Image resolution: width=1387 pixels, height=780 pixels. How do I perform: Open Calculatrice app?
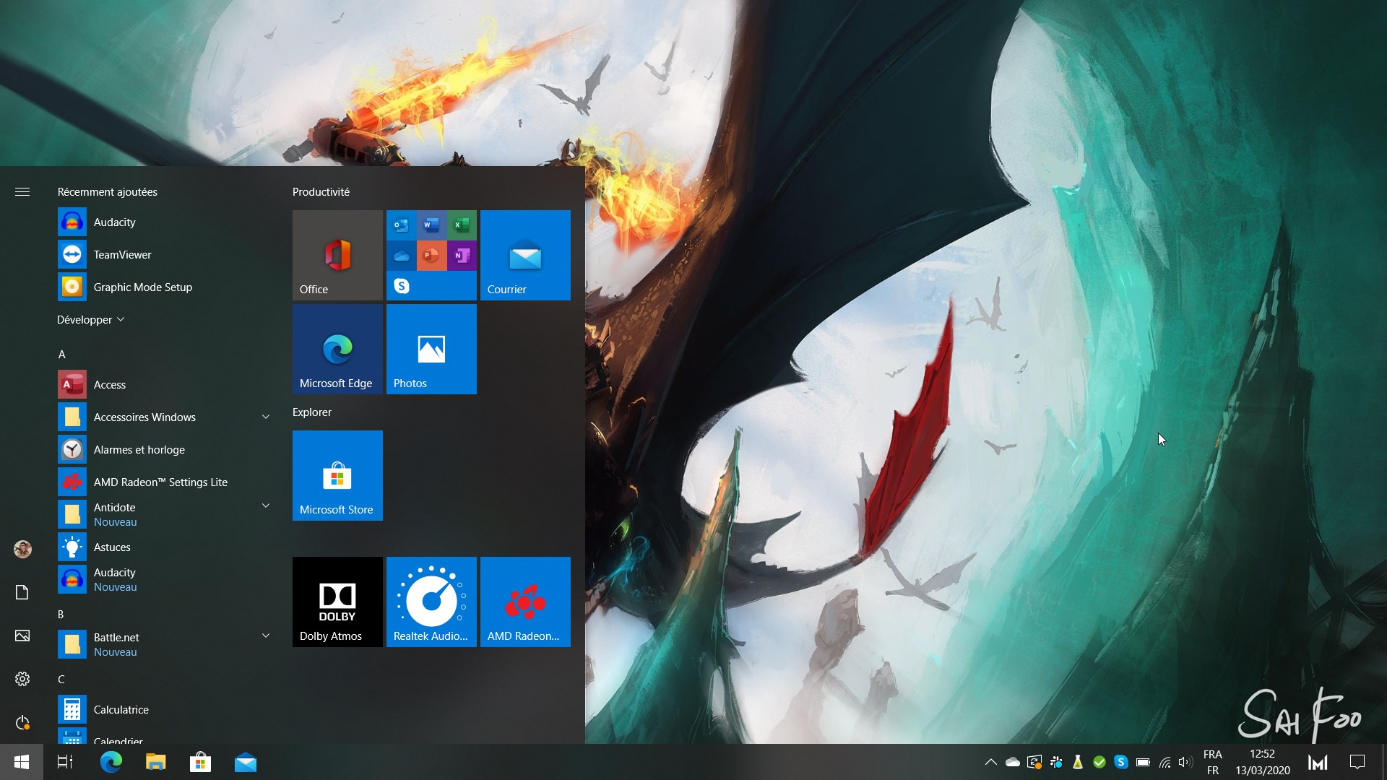(x=165, y=709)
